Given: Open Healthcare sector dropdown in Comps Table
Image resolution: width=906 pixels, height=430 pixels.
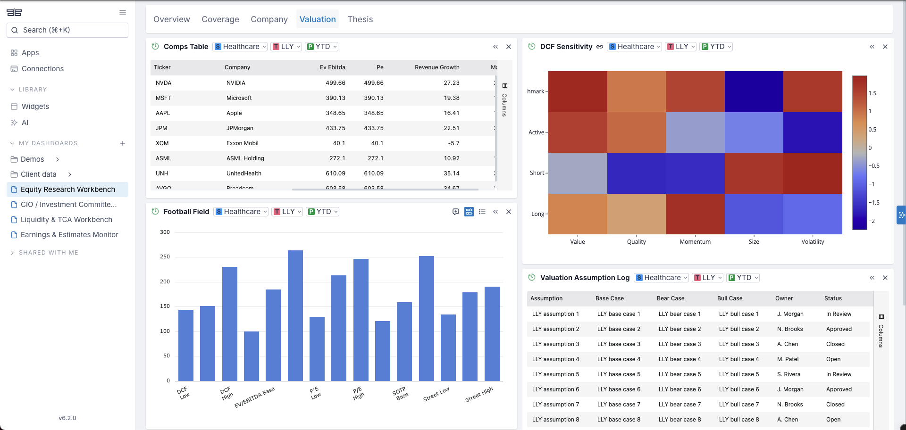Looking at the screenshot, I should click(x=240, y=47).
